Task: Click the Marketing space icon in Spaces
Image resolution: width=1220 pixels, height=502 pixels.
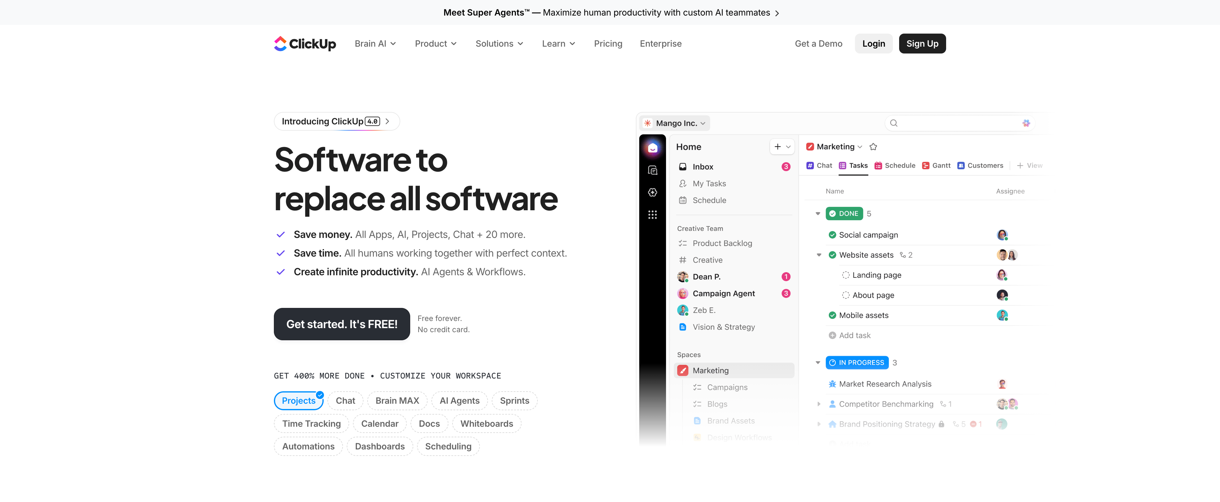Action: (x=683, y=370)
